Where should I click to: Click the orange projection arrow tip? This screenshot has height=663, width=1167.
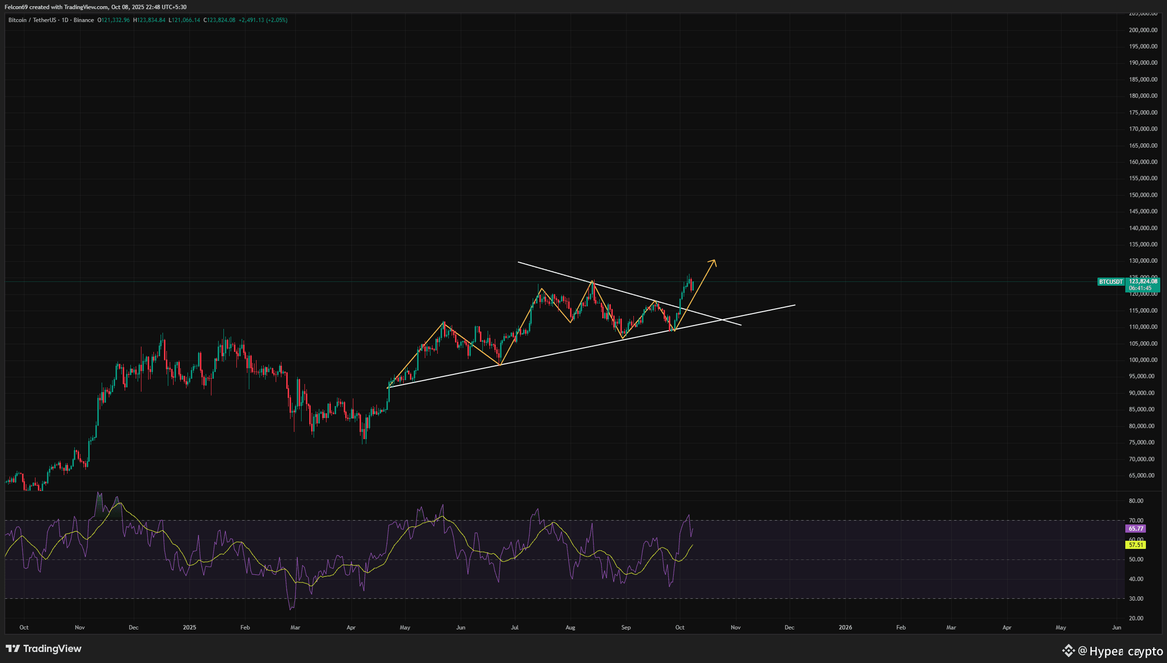714,261
